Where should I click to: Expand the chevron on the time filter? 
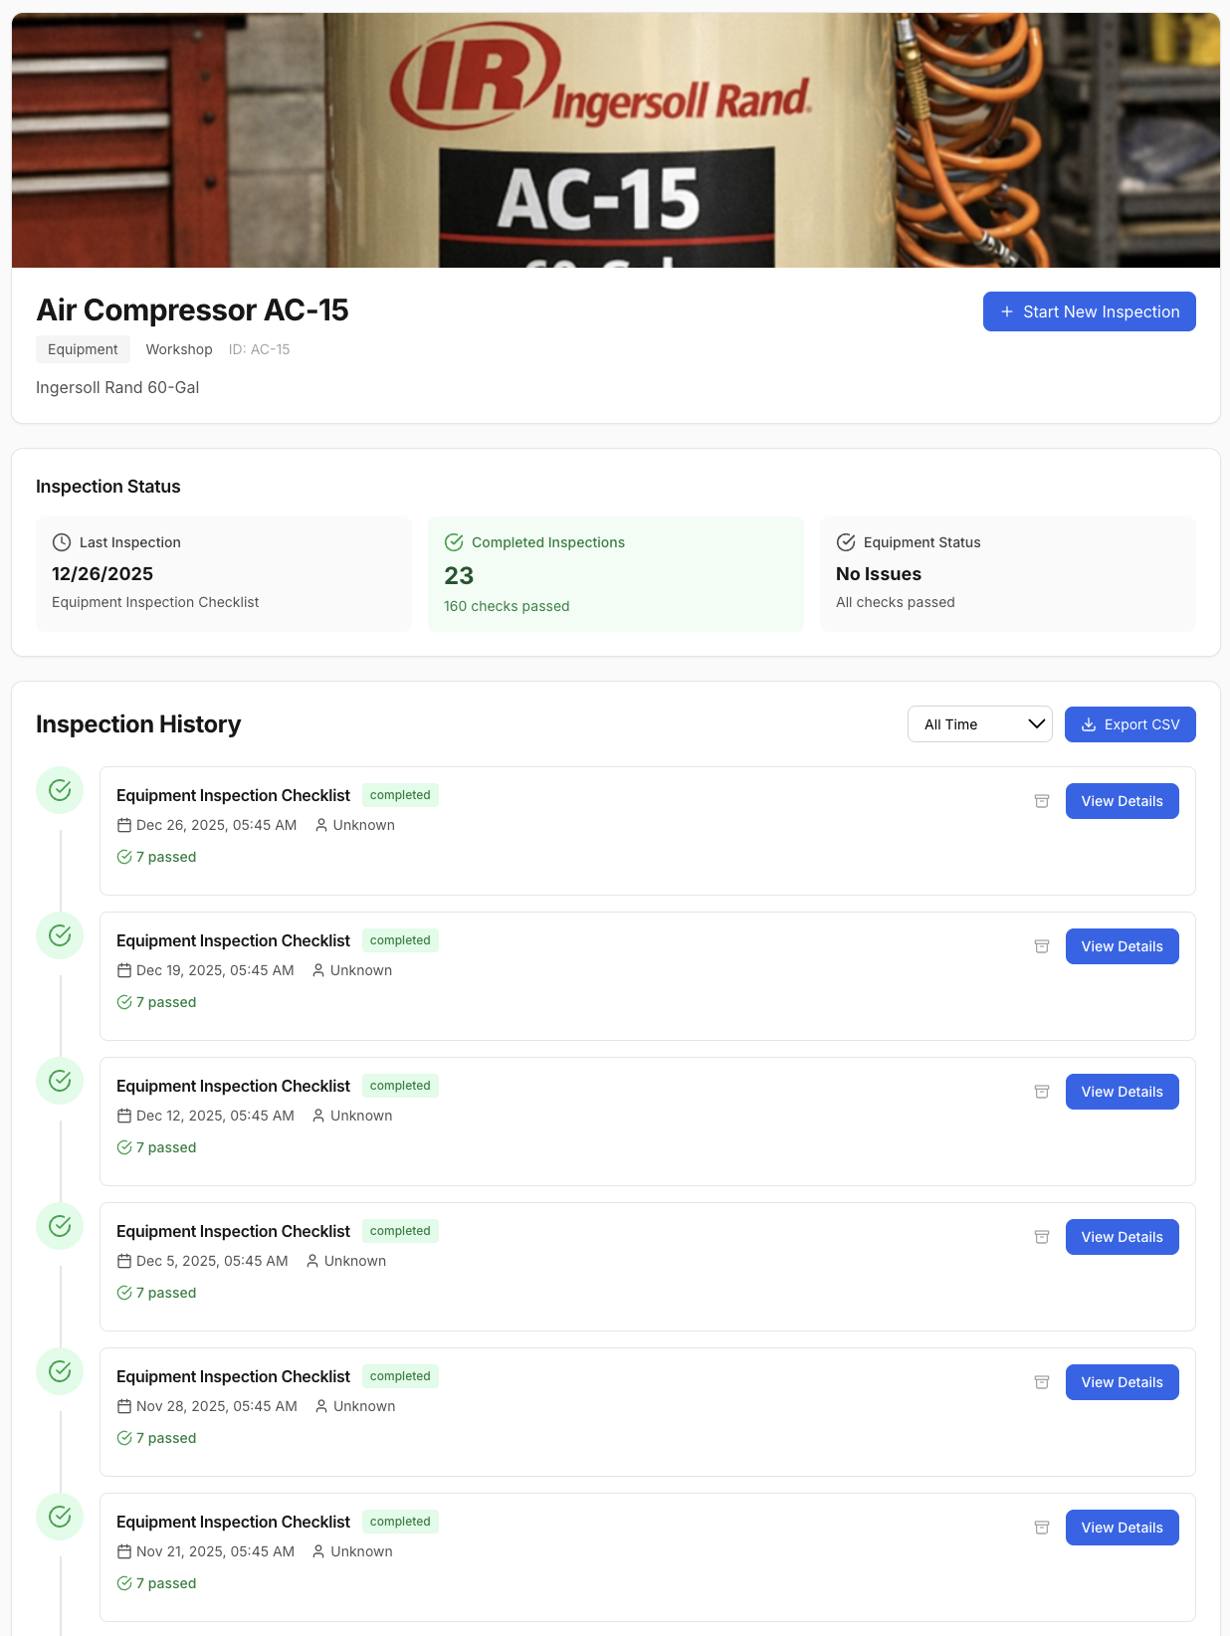pos(1035,723)
